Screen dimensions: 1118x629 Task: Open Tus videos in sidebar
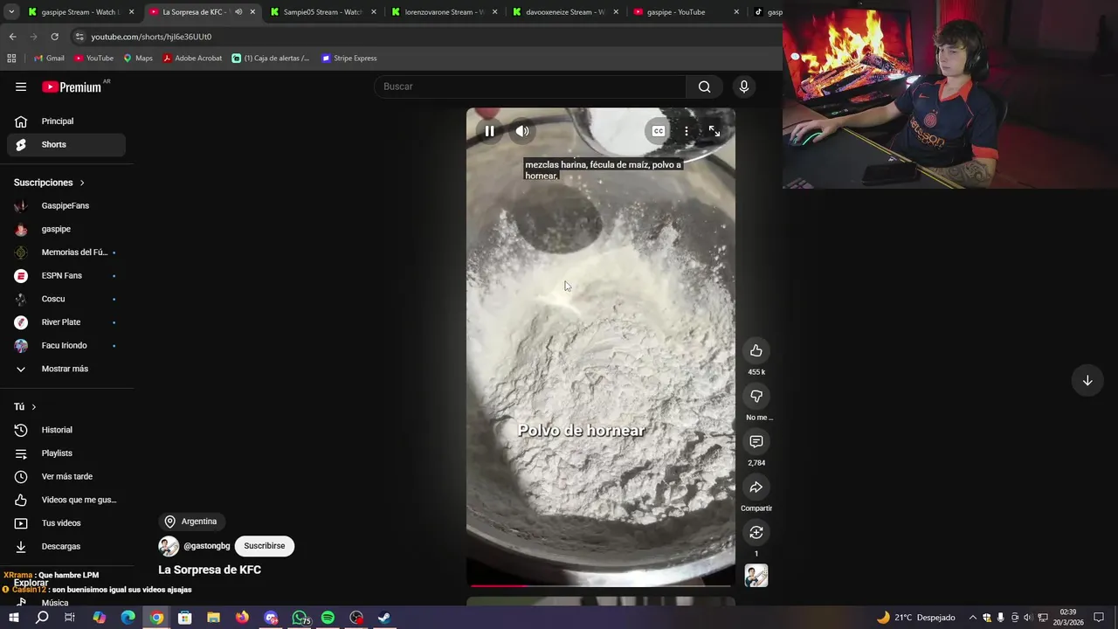pyautogui.click(x=66, y=523)
